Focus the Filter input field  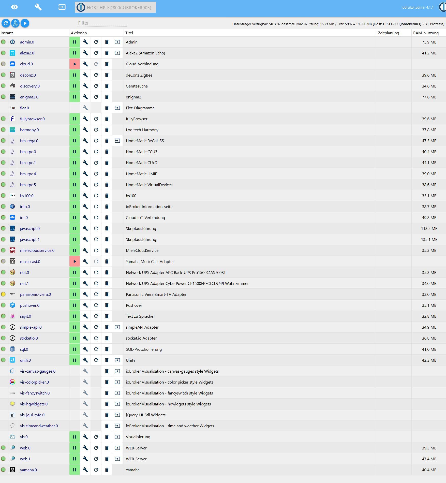tap(102, 23)
